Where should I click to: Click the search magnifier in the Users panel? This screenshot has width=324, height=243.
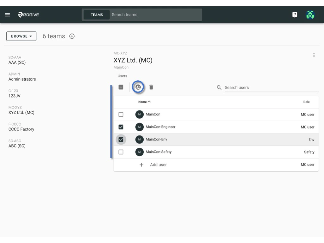[x=219, y=87]
